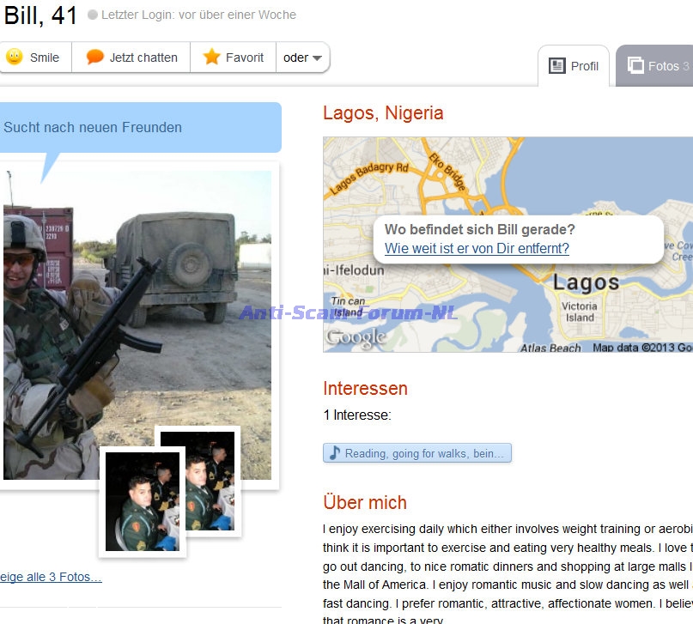
Task: Click the Favorit star icon
Action: (212, 57)
